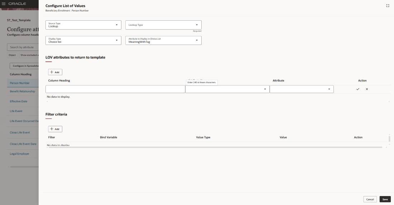This screenshot has height=205, width=394.
Task: Select Close Life Event attribute
Action: (20, 133)
